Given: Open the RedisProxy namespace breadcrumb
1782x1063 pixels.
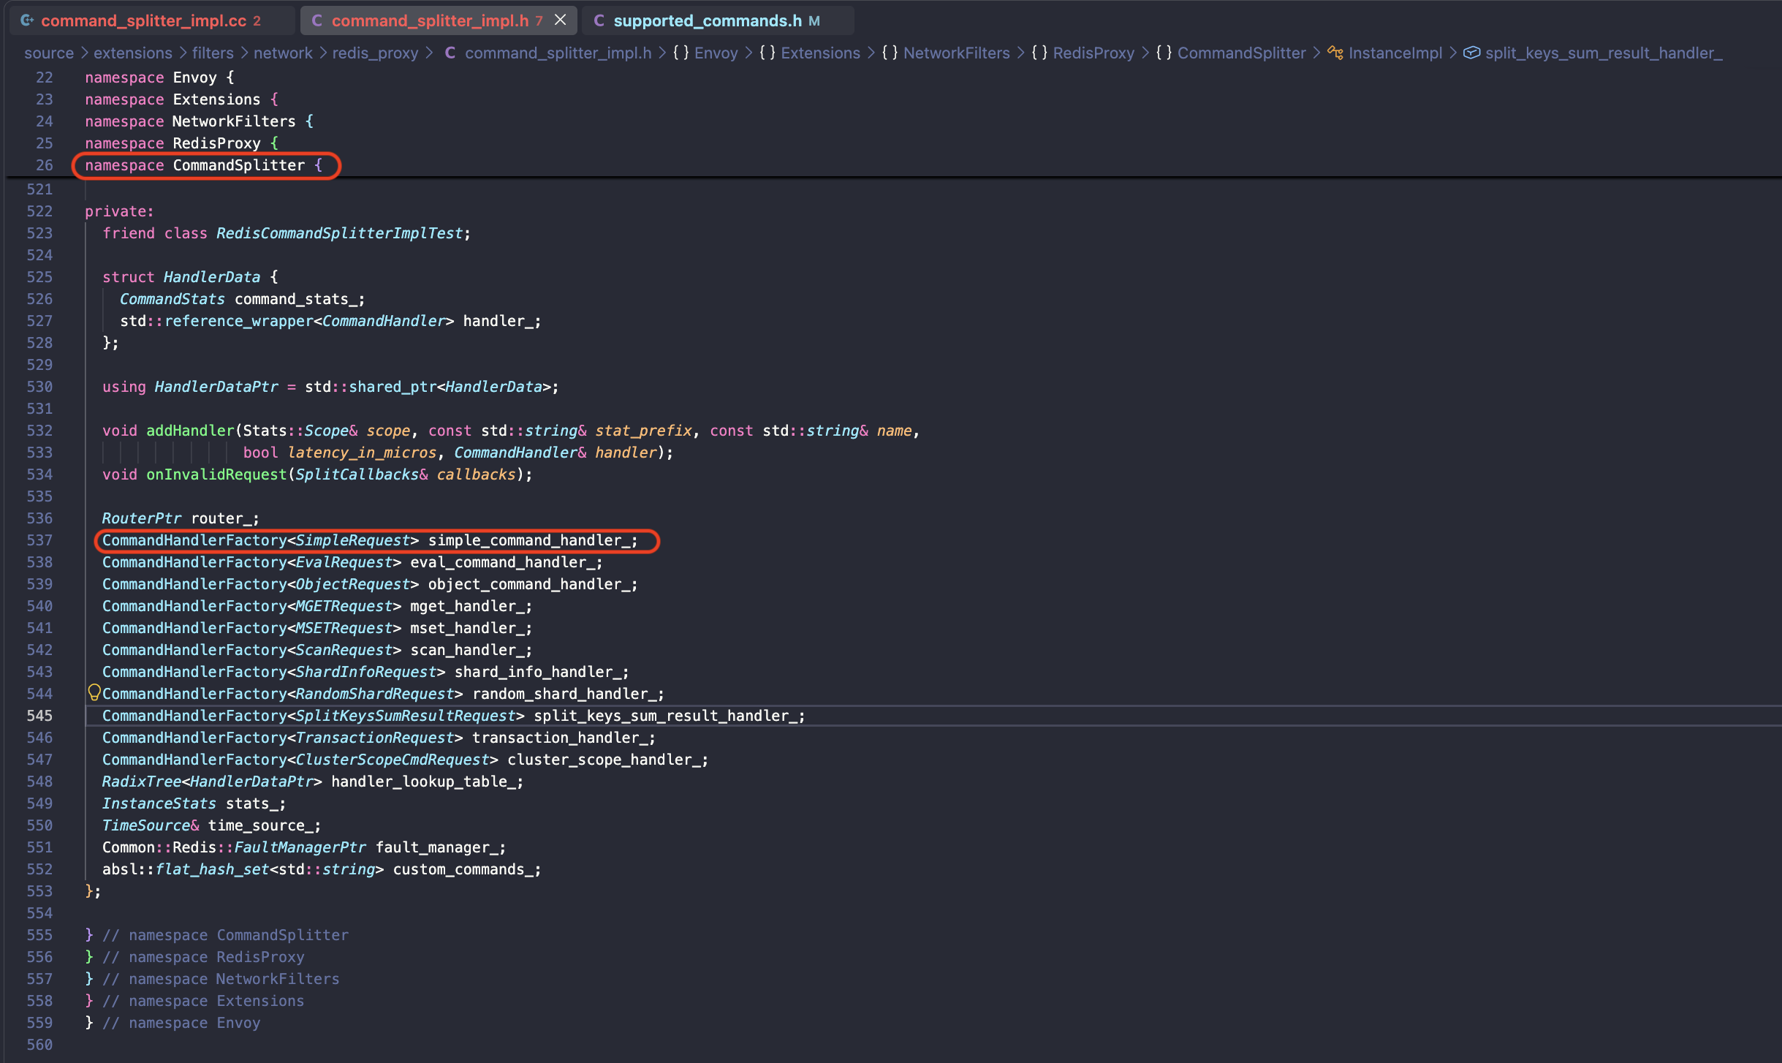Looking at the screenshot, I should [1093, 53].
